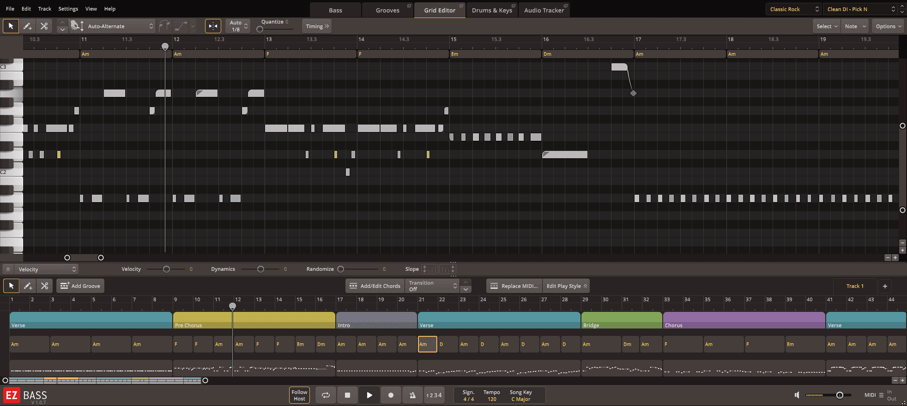This screenshot has height=406, width=907.
Task: Expand the Edit Play Style panel
Action: pos(567,286)
